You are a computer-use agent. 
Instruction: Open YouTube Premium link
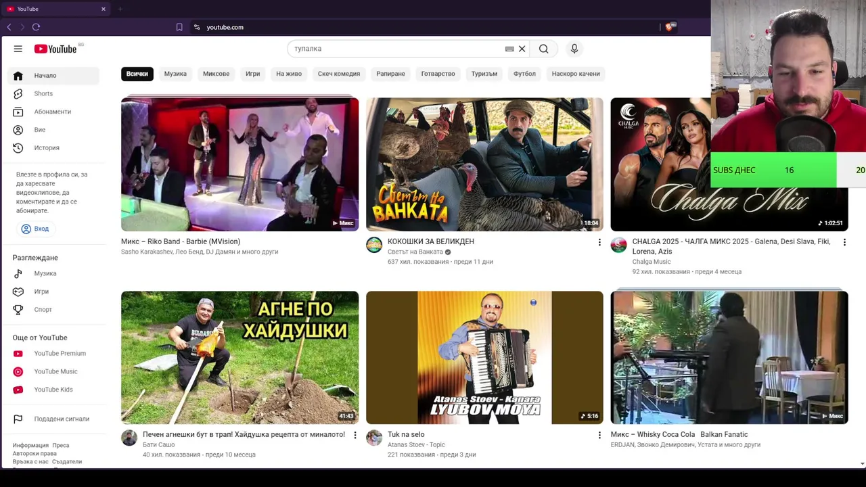click(54, 353)
